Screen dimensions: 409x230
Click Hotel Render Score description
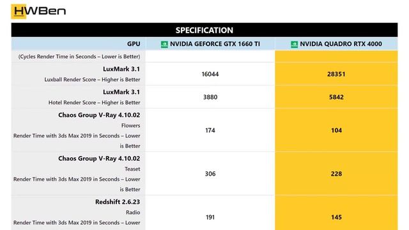tap(94, 102)
